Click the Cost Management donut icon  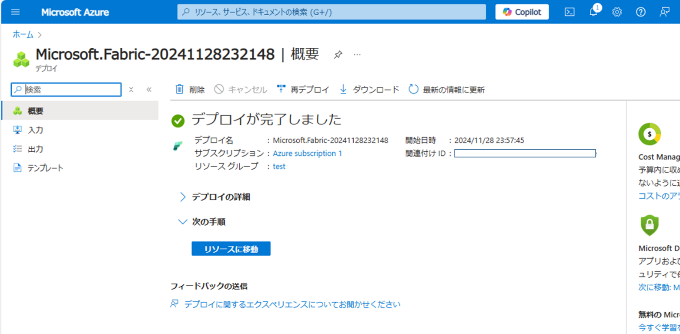650,134
